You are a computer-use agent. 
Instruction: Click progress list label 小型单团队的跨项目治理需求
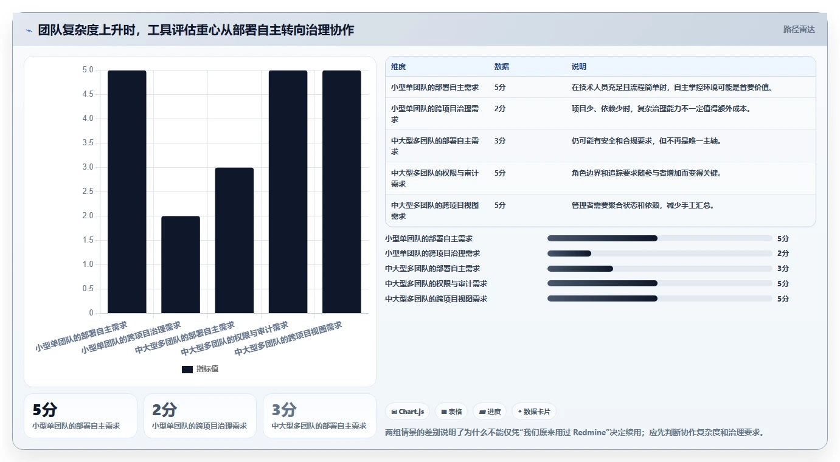coord(432,253)
